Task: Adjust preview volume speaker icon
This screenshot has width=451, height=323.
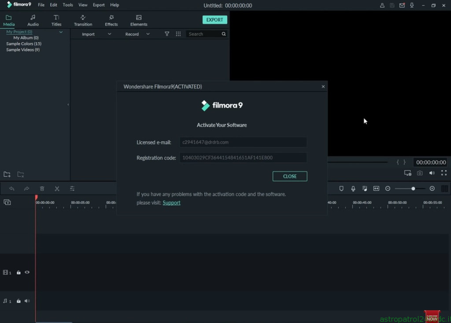Action: 432,173
